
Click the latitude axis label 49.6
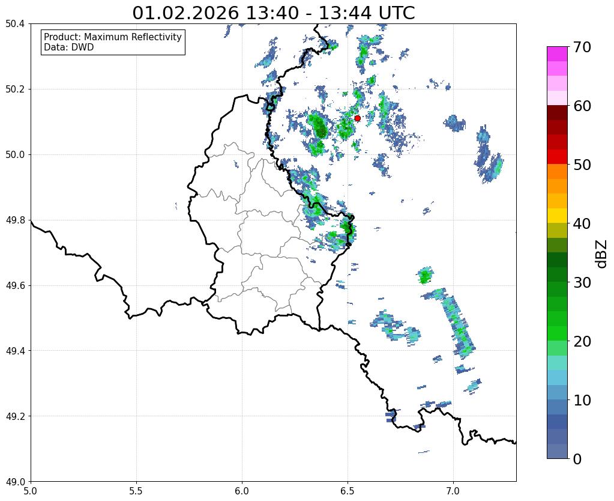15,286
